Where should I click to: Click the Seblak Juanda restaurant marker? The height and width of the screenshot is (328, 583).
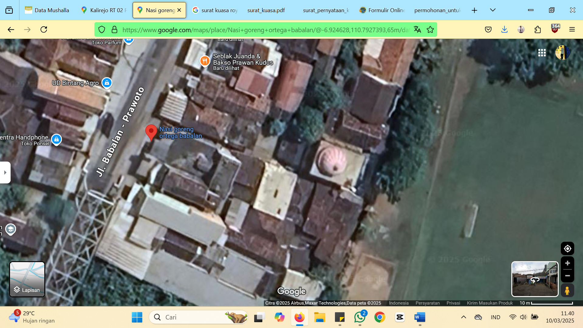coord(205,61)
